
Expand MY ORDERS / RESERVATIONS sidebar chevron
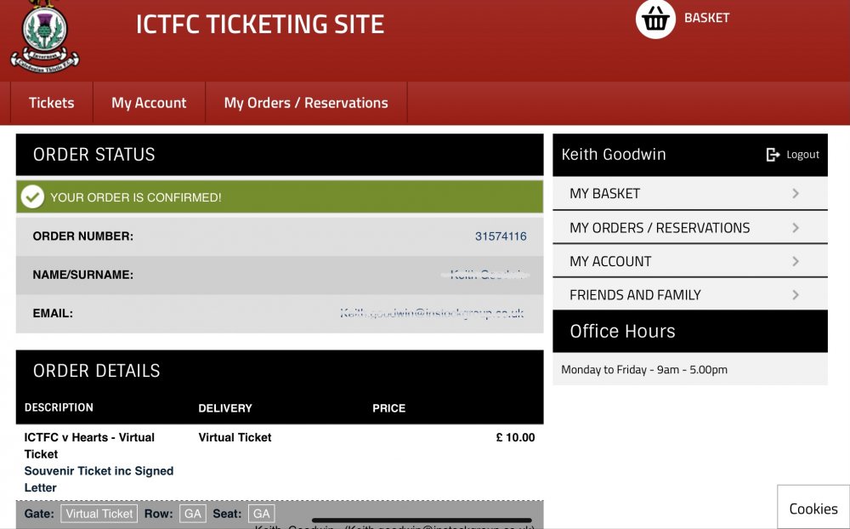(x=796, y=227)
